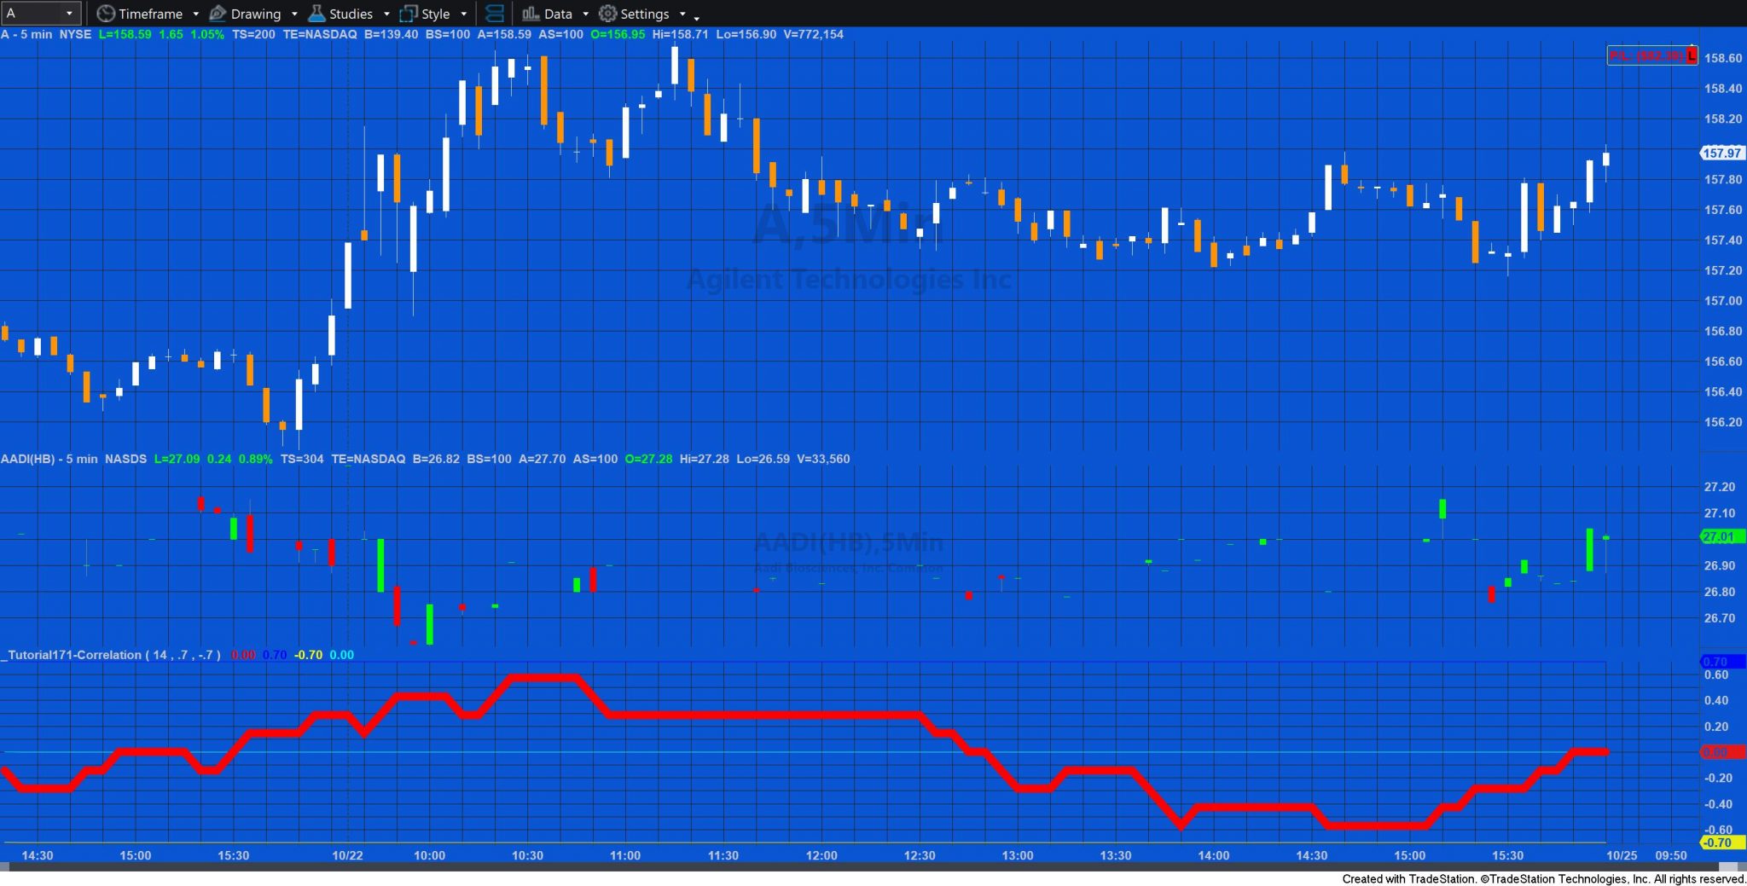Toggle the P/L tracking display box

[x=1648, y=55]
